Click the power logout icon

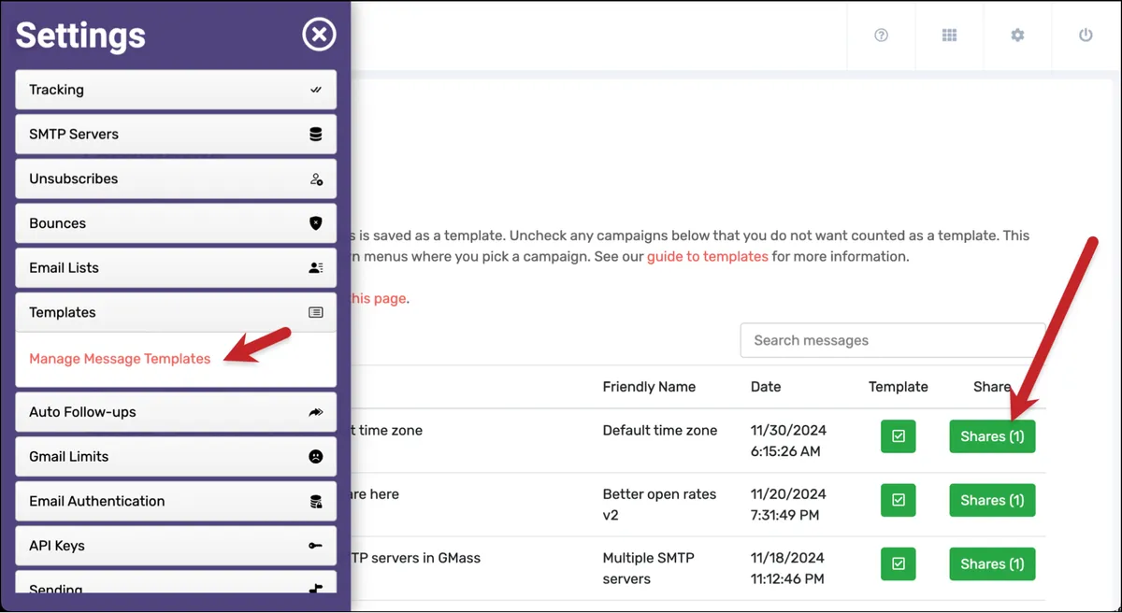(1086, 36)
